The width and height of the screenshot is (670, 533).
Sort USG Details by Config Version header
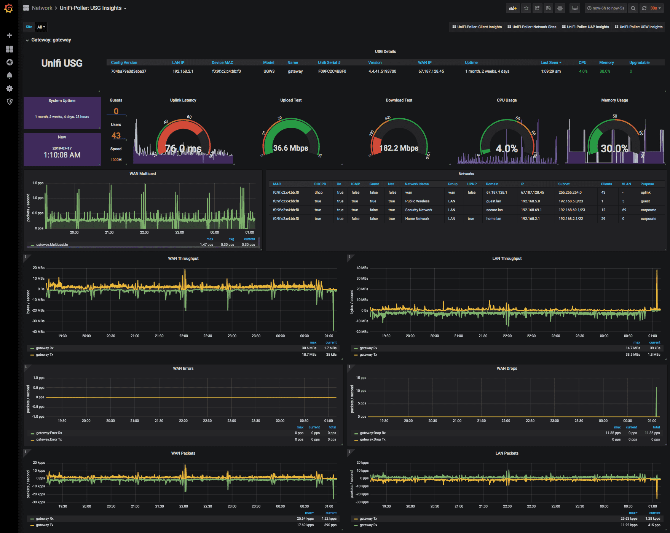click(124, 62)
